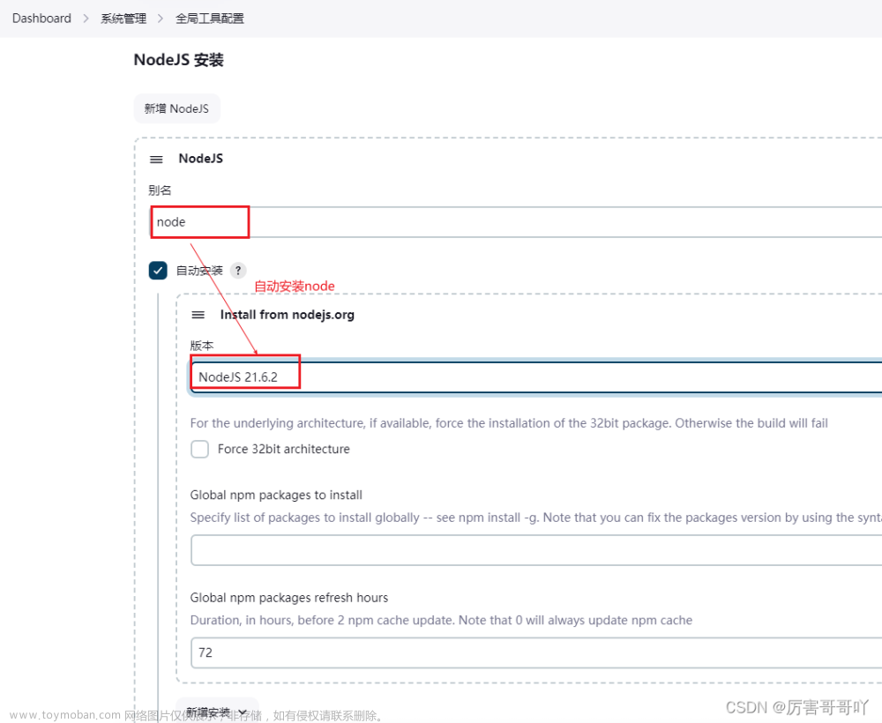
Task: Grab the NodeJS section drag handle icon
Action: point(156,160)
